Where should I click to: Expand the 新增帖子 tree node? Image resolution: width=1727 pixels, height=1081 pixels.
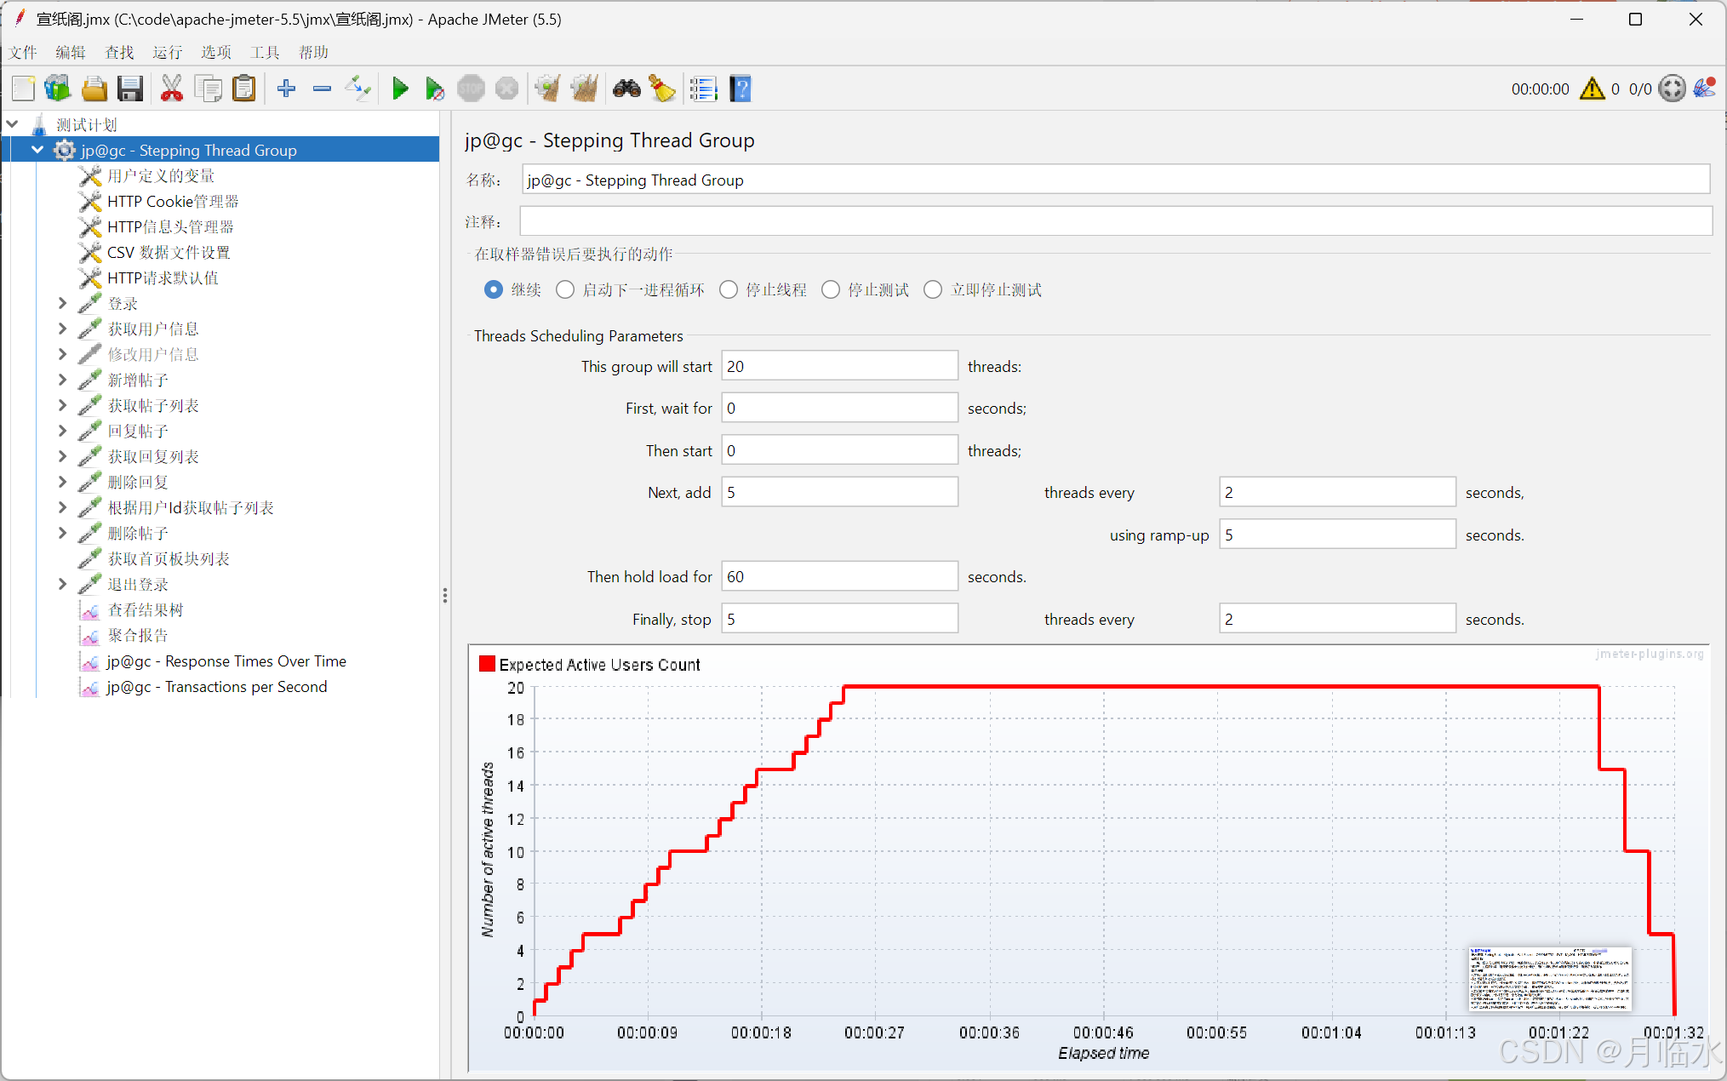[62, 380]
